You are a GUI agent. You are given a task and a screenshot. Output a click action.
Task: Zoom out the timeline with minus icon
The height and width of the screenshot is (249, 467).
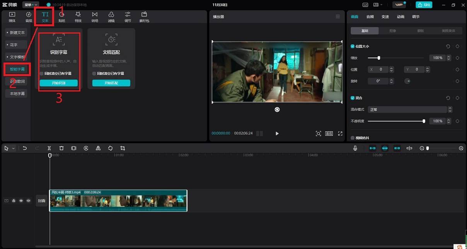pos(422,148)
